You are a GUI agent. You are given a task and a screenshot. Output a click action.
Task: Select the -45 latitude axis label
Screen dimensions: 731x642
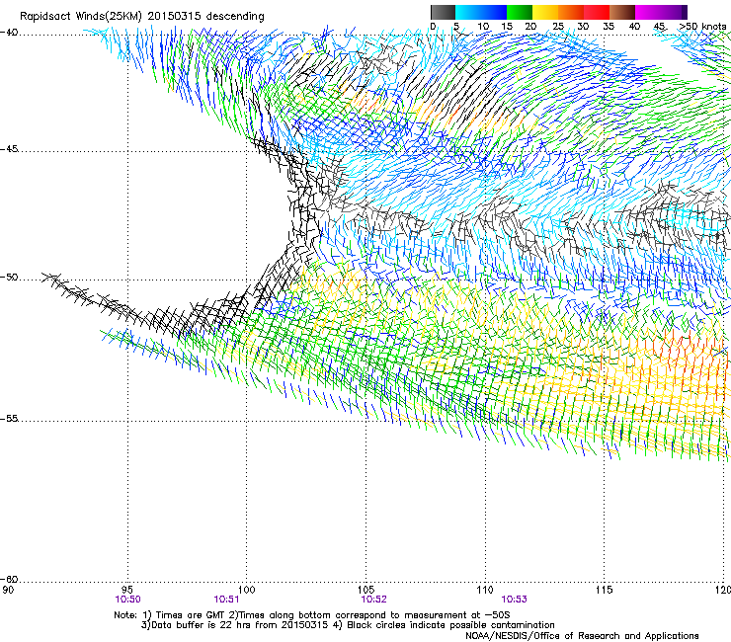point(9,149)
